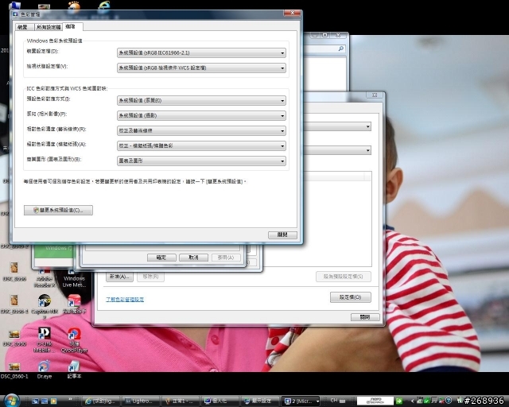Expand the 商業圖形 (圖表及圖形)(B) dropdown
The image size is (509, 407).
click(x=201, y=161)
